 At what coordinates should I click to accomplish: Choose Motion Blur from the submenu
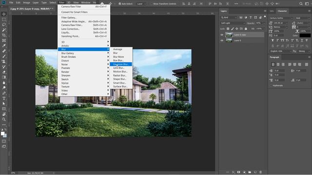(x=121, y=71)
